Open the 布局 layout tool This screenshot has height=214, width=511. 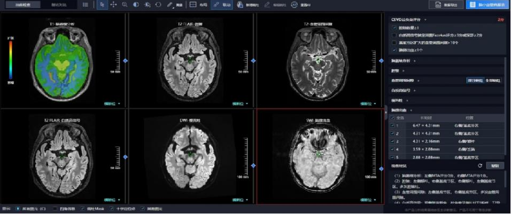pos(196,4)
